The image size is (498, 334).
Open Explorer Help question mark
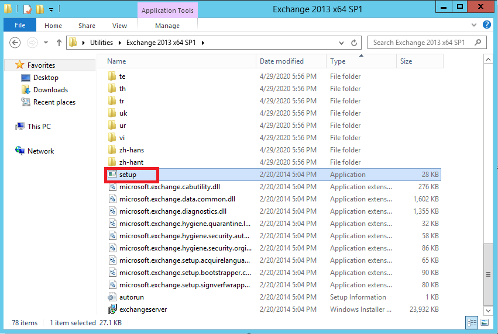click(x=486, y=25)
